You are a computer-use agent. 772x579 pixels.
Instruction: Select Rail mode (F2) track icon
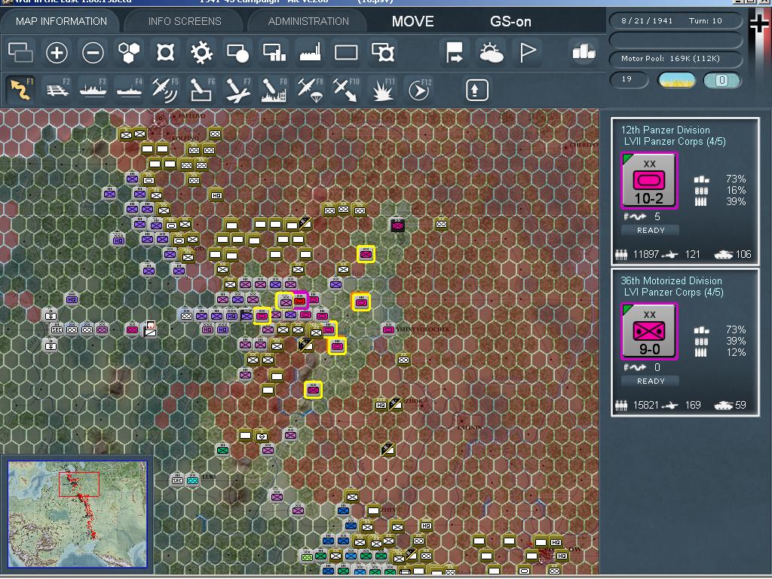[x=57, y=90]
